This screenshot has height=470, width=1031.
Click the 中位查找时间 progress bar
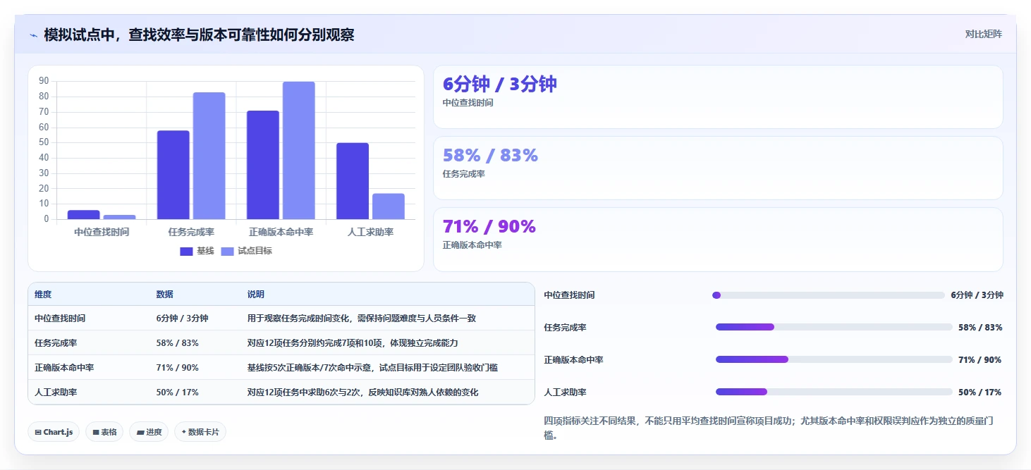[829, 295]
